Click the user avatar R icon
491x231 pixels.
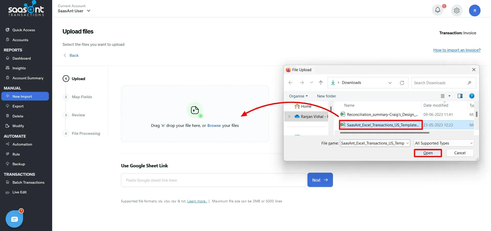tap(474, 10)
